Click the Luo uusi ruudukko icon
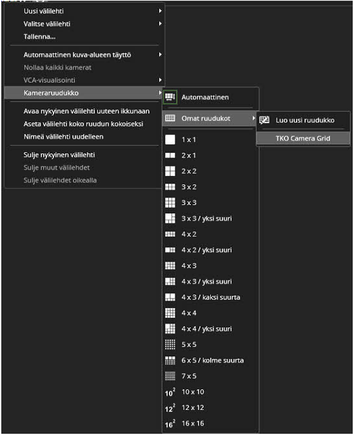354x435 pixels. (264, 120)
